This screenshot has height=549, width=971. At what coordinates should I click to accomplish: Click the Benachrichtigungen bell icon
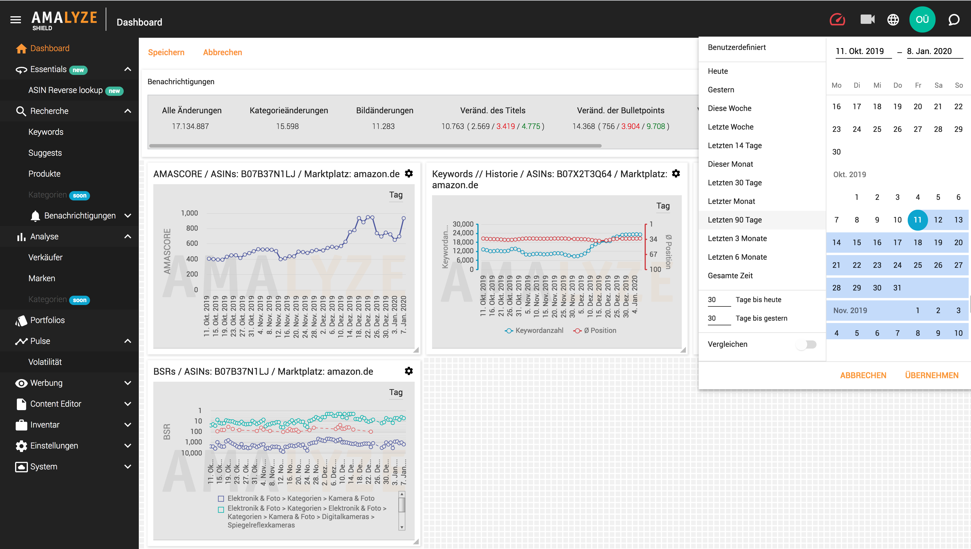[x=35, y=216]
